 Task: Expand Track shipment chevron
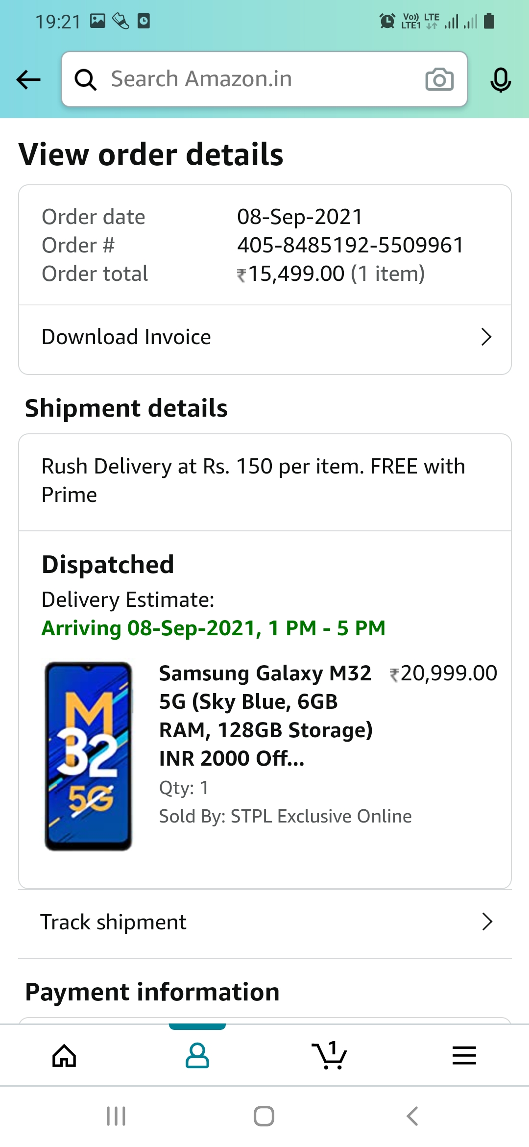(487, 922)
